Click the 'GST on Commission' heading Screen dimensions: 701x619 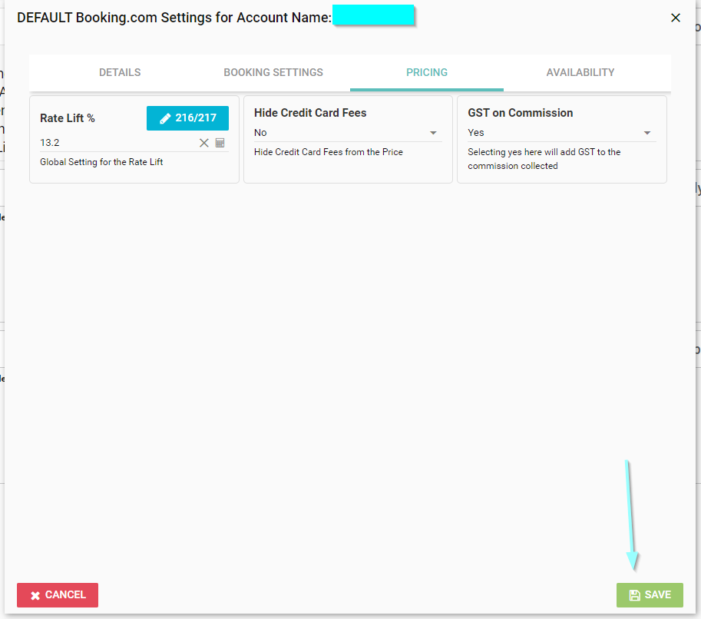coord(521,113)
